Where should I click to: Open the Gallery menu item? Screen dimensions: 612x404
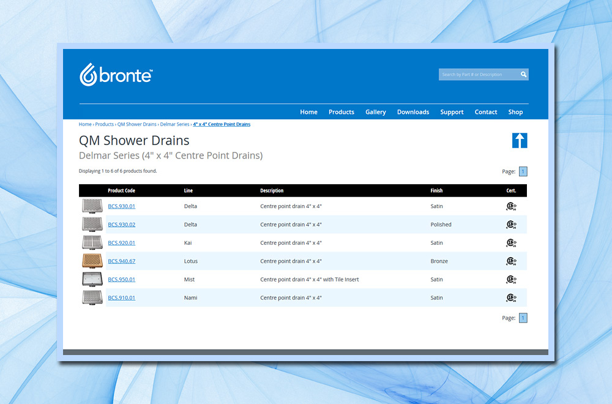click(x=376, y=112)
